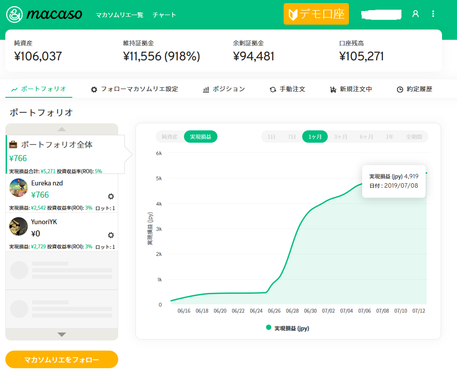The width and height of the screenshot is (457, 377).
Task: Open マカソムリエ一覧 in the top navigation
Action: click(x=120, y=15)
